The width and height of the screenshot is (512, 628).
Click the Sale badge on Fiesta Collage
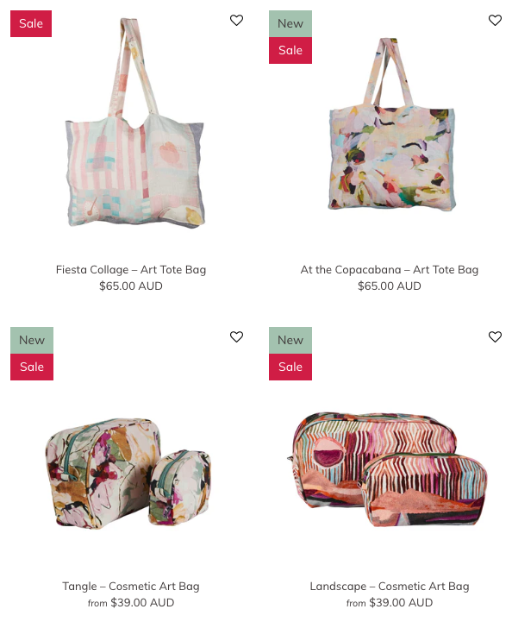click(x=31, y=23)
